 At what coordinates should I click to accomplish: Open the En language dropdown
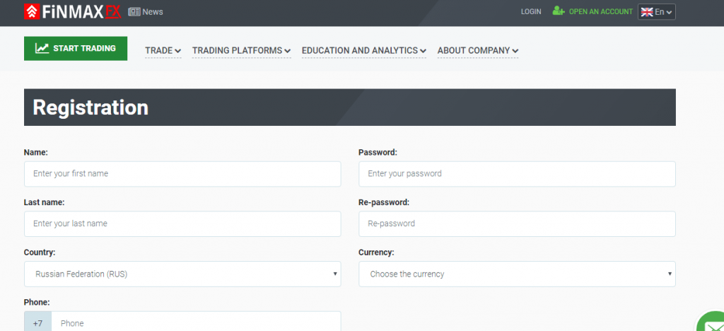[x=657, y=12]
